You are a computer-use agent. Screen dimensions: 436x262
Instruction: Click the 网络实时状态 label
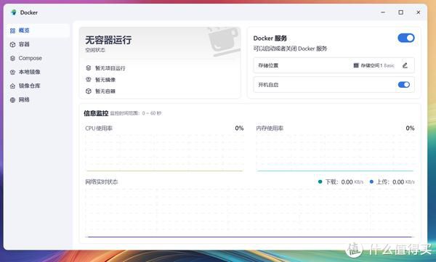pos(102,181)
